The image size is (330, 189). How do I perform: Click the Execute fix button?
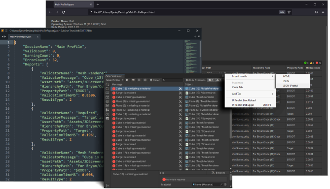[219, 173]
